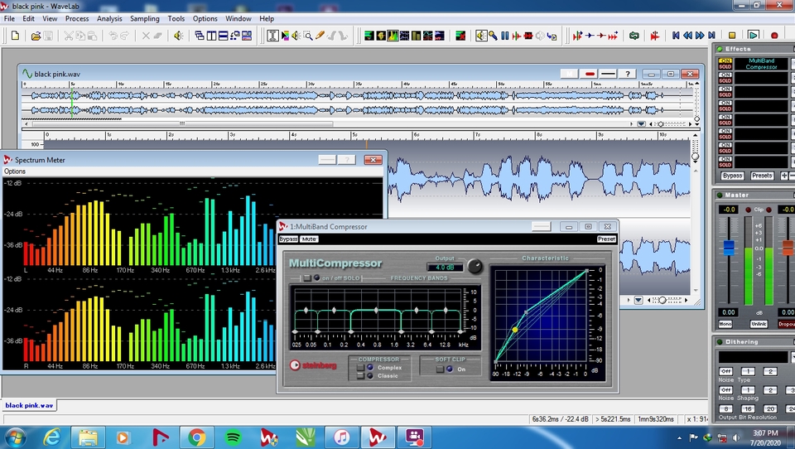Click the speaker icon next to eraser
This screenshot has height=449, width=795.
click(179, 36)
